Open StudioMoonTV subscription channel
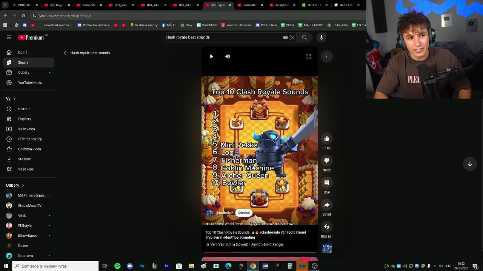This screenshot has height=271, width=483. pyautogui.click(x=29, y=206)
